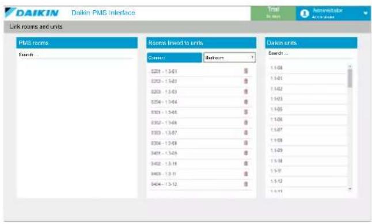This screenshot has width=372, height=224.
Task: Click the green Trial status badge
Action: (x=273, y=13)
